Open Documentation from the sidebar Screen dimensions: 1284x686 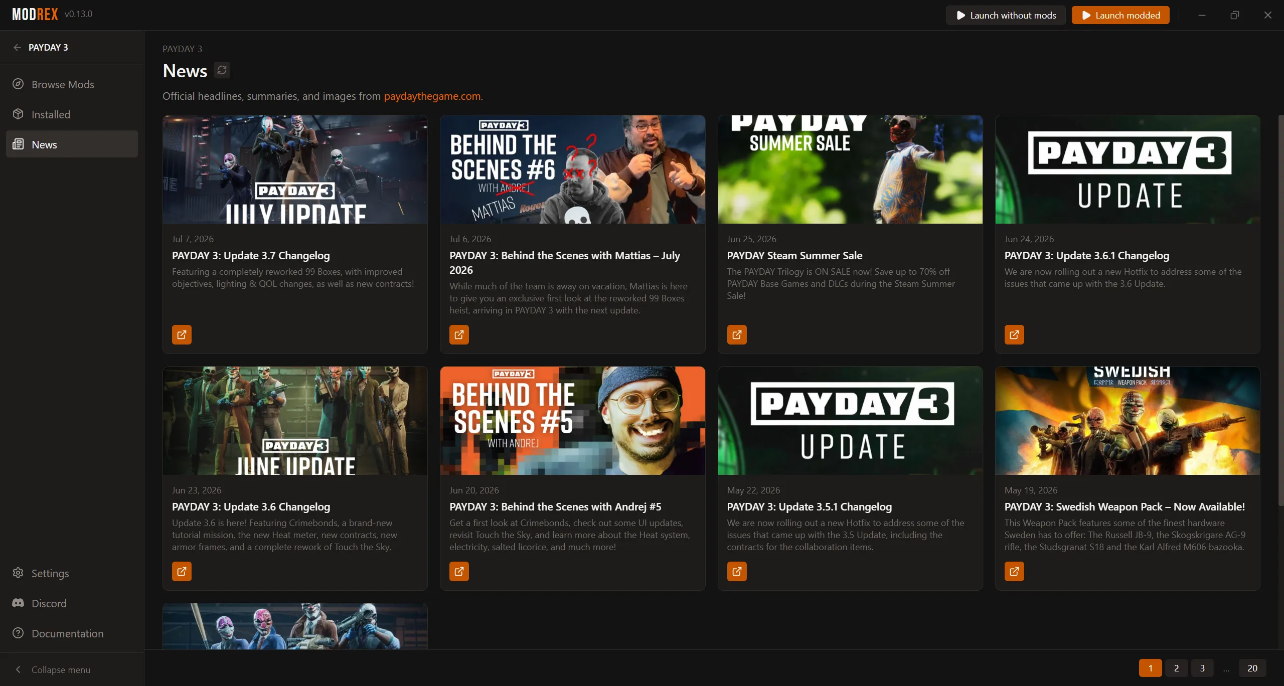[72, 633]
